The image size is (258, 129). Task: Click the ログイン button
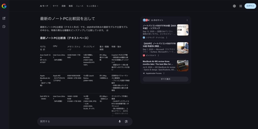(x=250, y=6)
